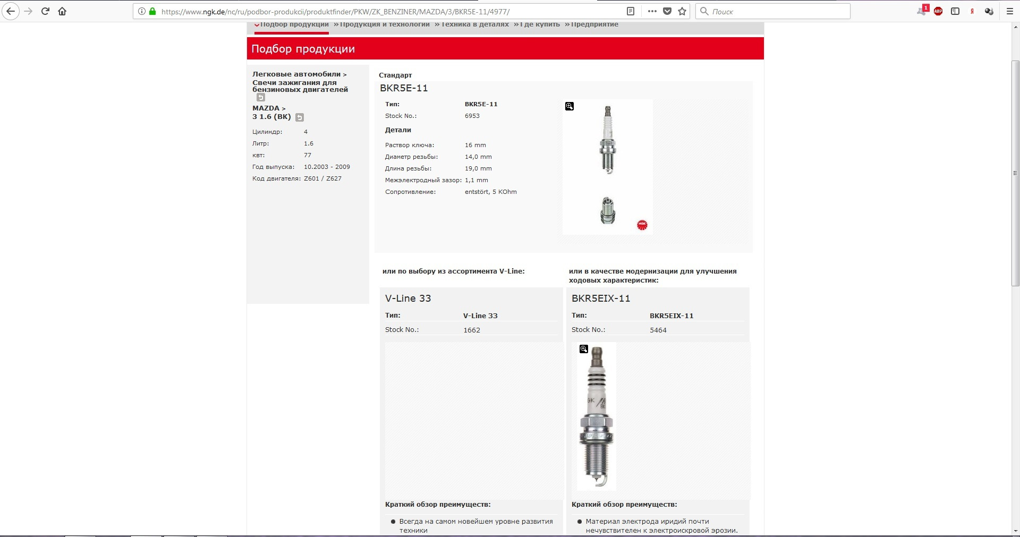Click the green secure connection padlock
1020x537 pixels.
[152, 11]
